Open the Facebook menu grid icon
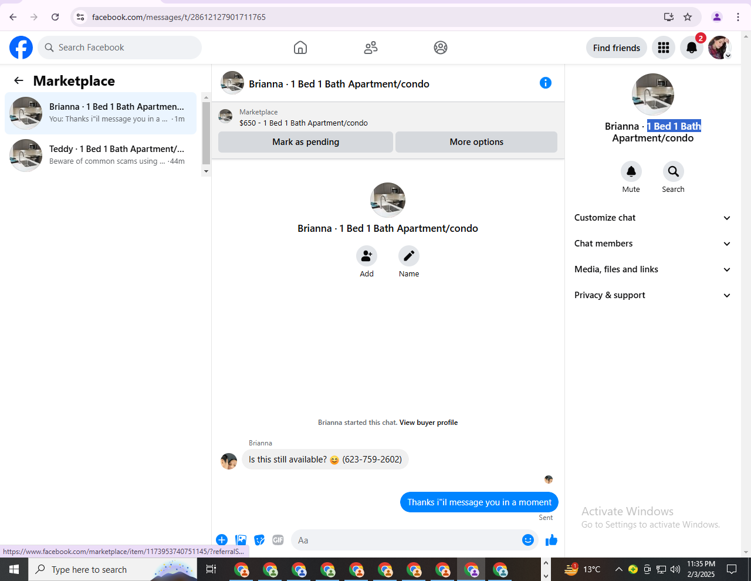Viewport: 751px width, 581px height. [664, 48]
